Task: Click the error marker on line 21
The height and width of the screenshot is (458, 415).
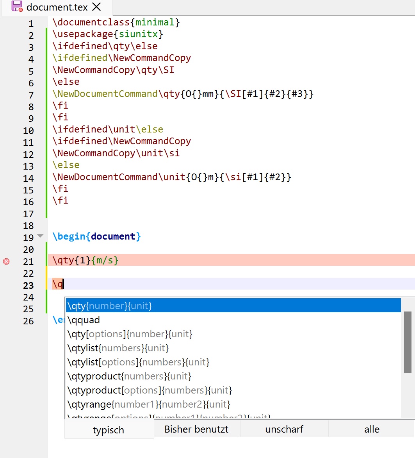Action: coord(6,261)
